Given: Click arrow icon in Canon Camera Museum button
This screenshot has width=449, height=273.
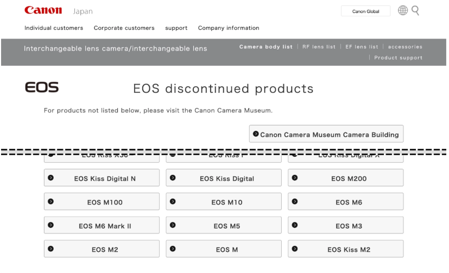Looking at the screenshot, I should tap(256, 134).
